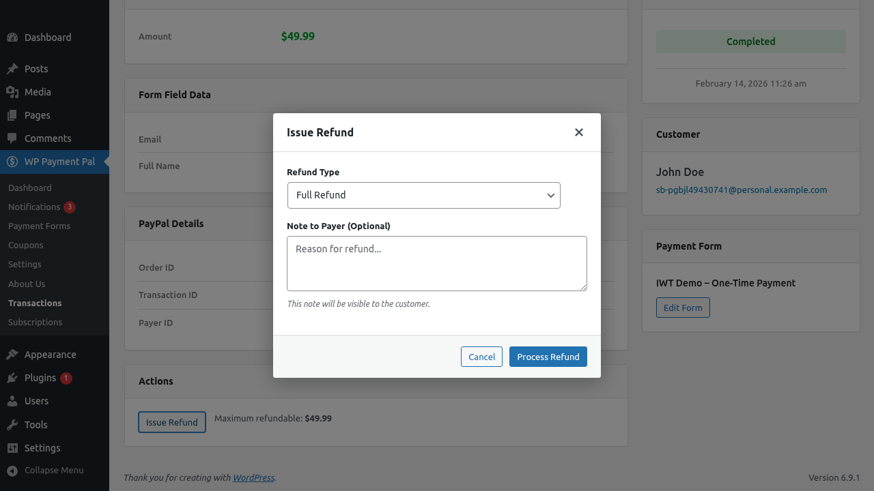The image size is (874, 491).
Task: Open the Settings sliders icon
Action: [x=11, y=447]
